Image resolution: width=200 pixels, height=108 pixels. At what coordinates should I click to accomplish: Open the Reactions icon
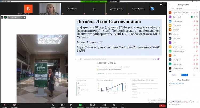114,104
